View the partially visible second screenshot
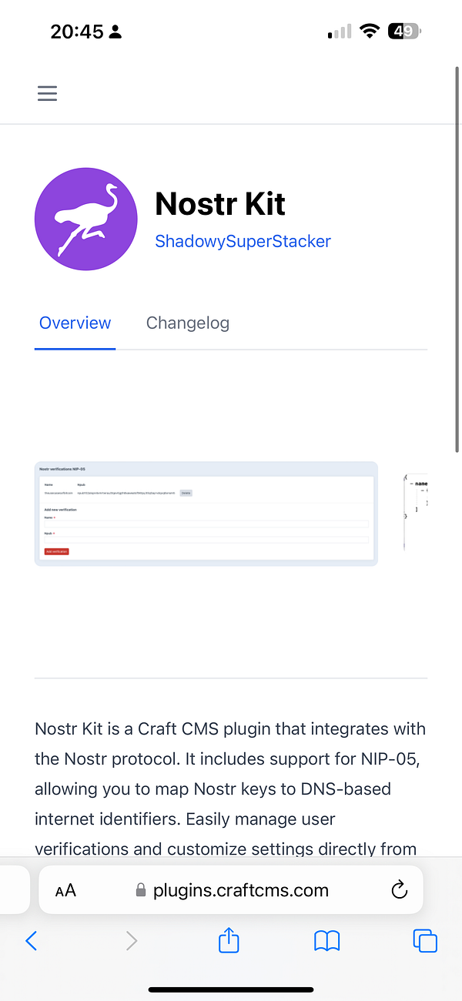462x1001 pixels. coord(415,514)
